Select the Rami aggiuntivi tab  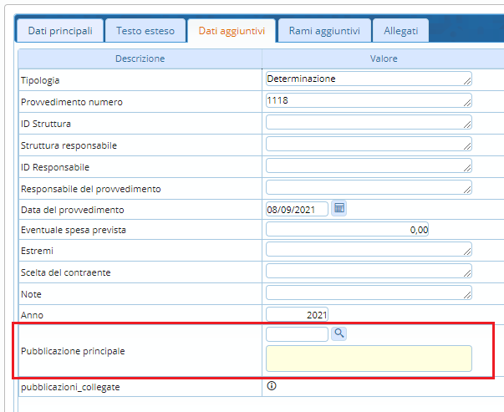324,31
